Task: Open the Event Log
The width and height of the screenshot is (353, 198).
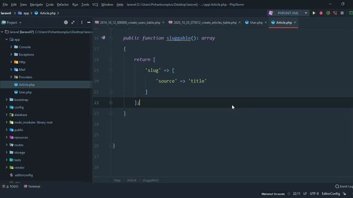Action: pos(344,186)
